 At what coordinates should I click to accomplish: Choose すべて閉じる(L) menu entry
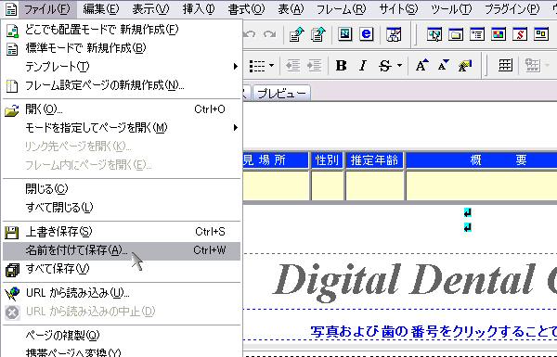click(122, 207)
